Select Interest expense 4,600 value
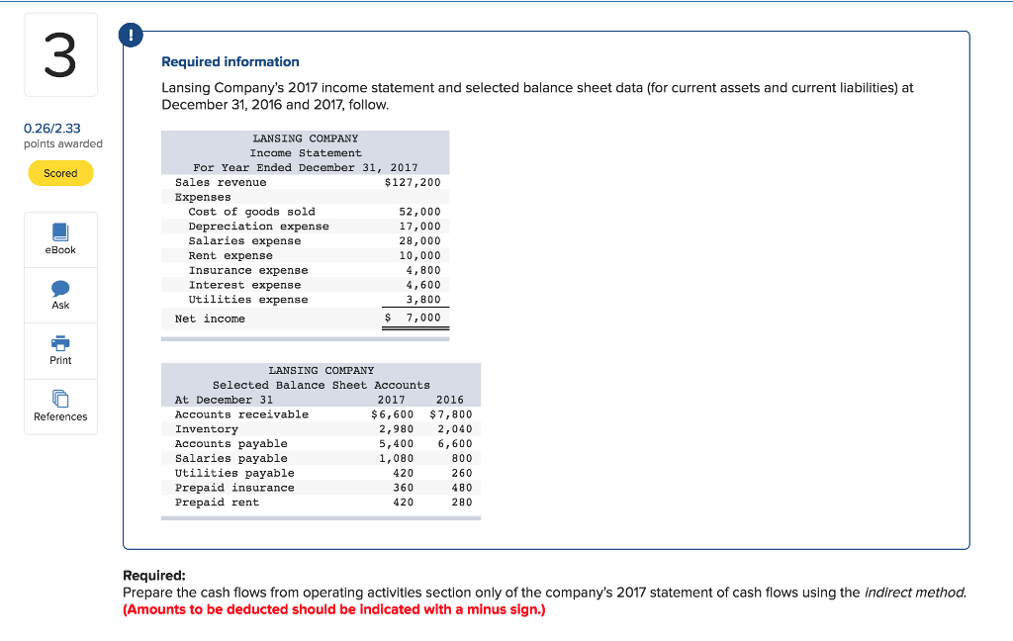The width and height of the screenshot is (1013, 641). (423, 285)
